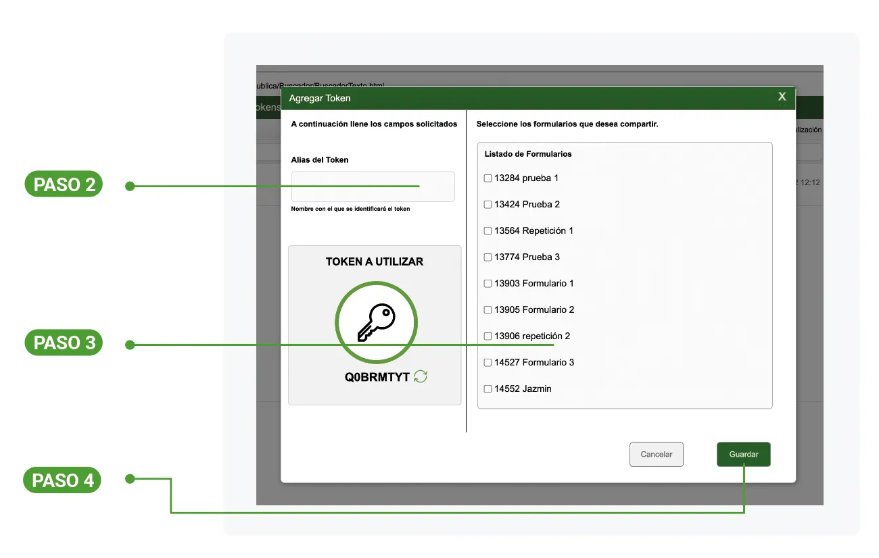Click the Agregar Token dialog title
The image size is (879, 558).
pos(320,99)
